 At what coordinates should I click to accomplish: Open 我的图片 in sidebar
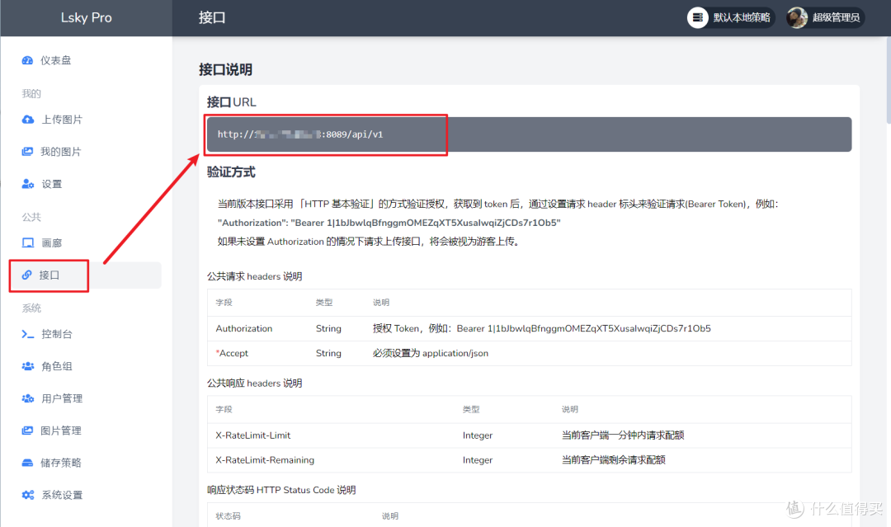[85, 152]
